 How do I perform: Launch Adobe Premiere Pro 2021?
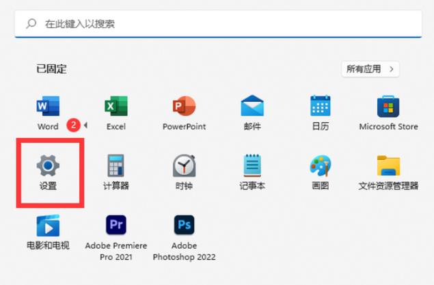pos(116,237)
